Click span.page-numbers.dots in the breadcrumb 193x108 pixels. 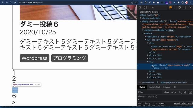click(173, 82)
